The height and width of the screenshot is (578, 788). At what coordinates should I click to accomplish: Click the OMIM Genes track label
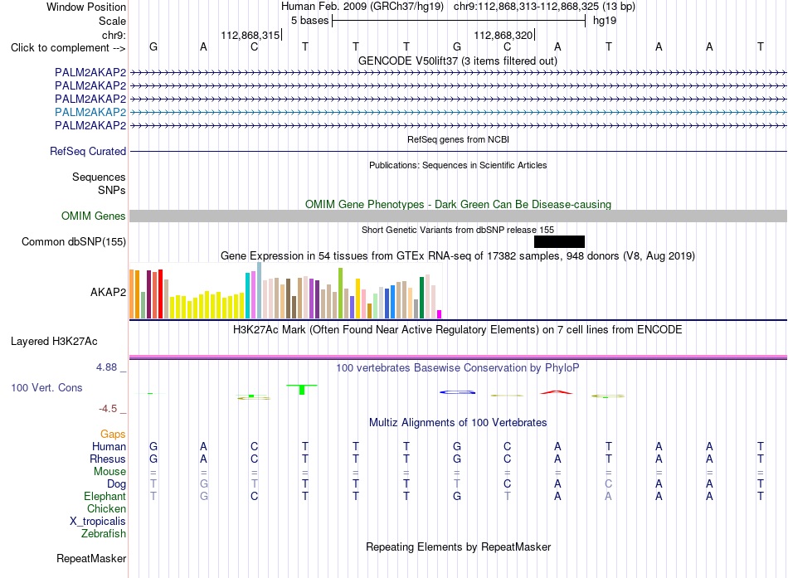click(94, 216)
